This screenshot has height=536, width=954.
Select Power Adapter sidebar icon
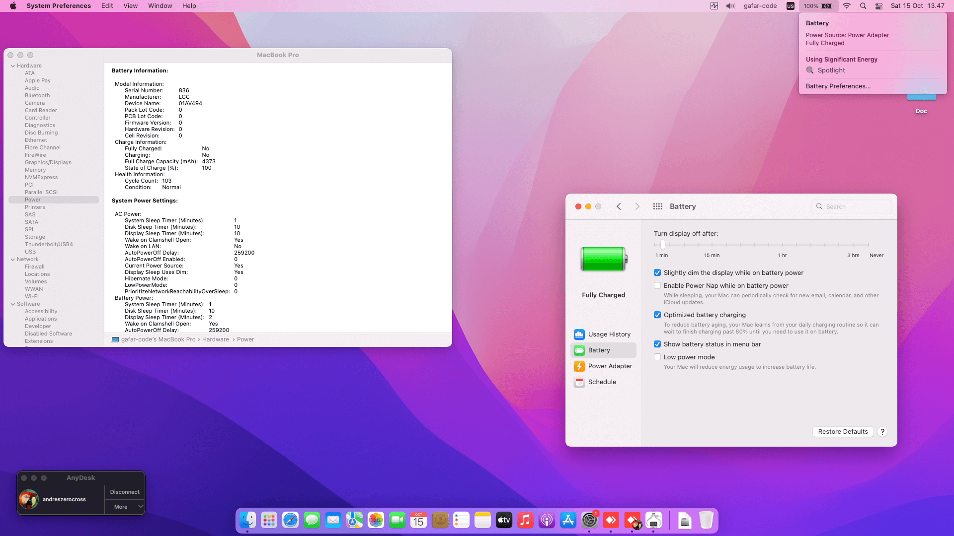click(579, 366)
